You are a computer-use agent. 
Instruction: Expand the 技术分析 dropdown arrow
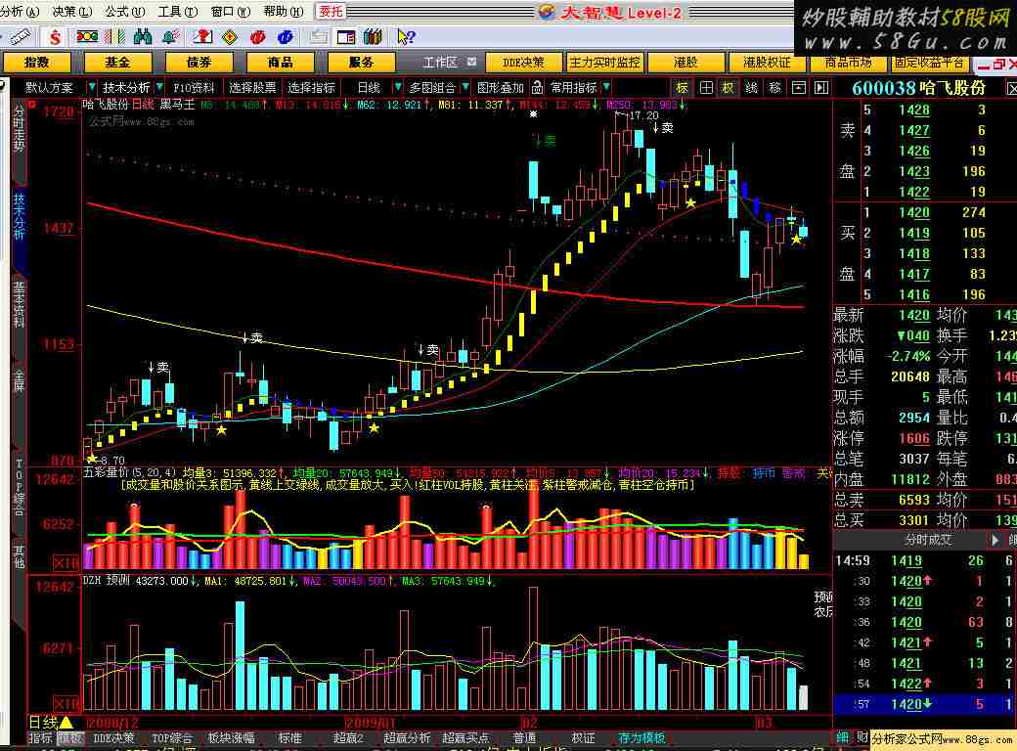click(158, 87)
